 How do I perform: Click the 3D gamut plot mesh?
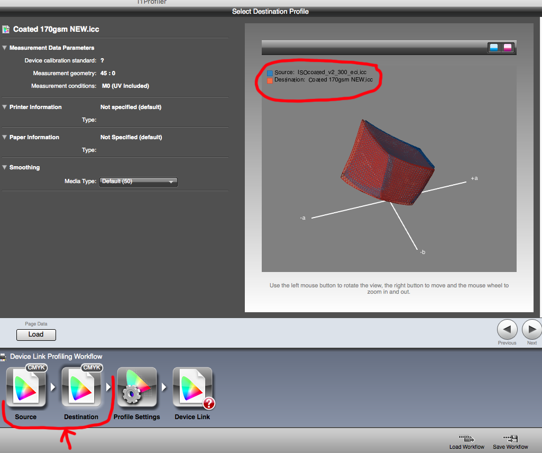387,162
